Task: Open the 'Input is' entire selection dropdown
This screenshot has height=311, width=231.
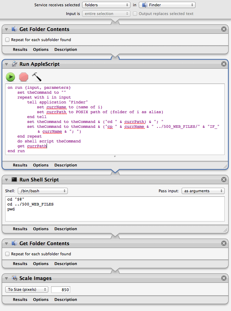Action: 106,14
